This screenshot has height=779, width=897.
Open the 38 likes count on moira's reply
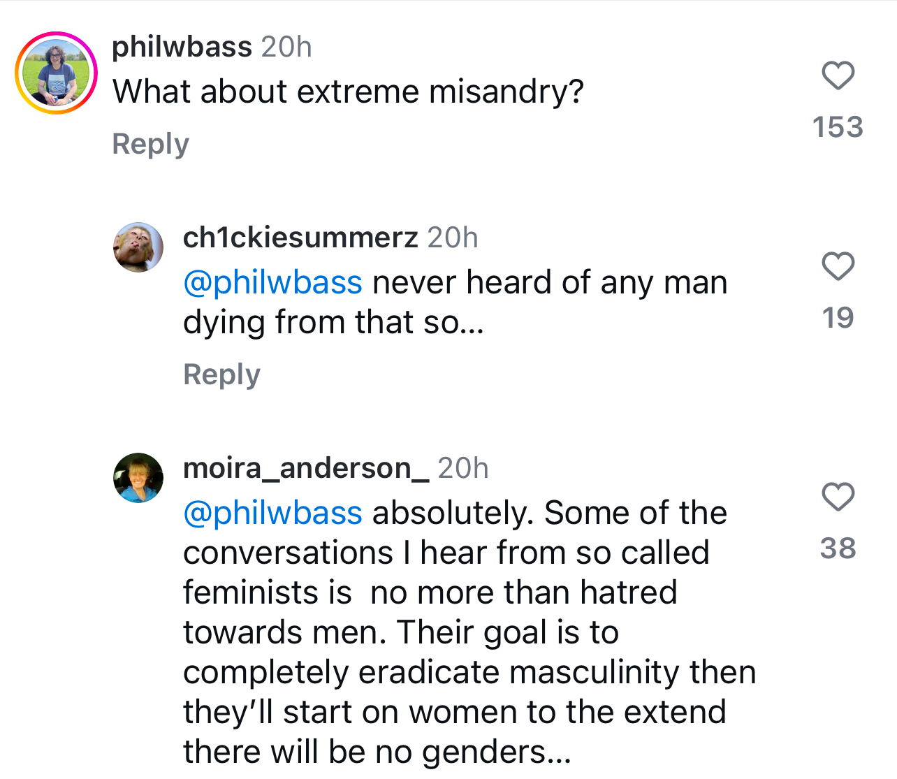pos(838,548)
